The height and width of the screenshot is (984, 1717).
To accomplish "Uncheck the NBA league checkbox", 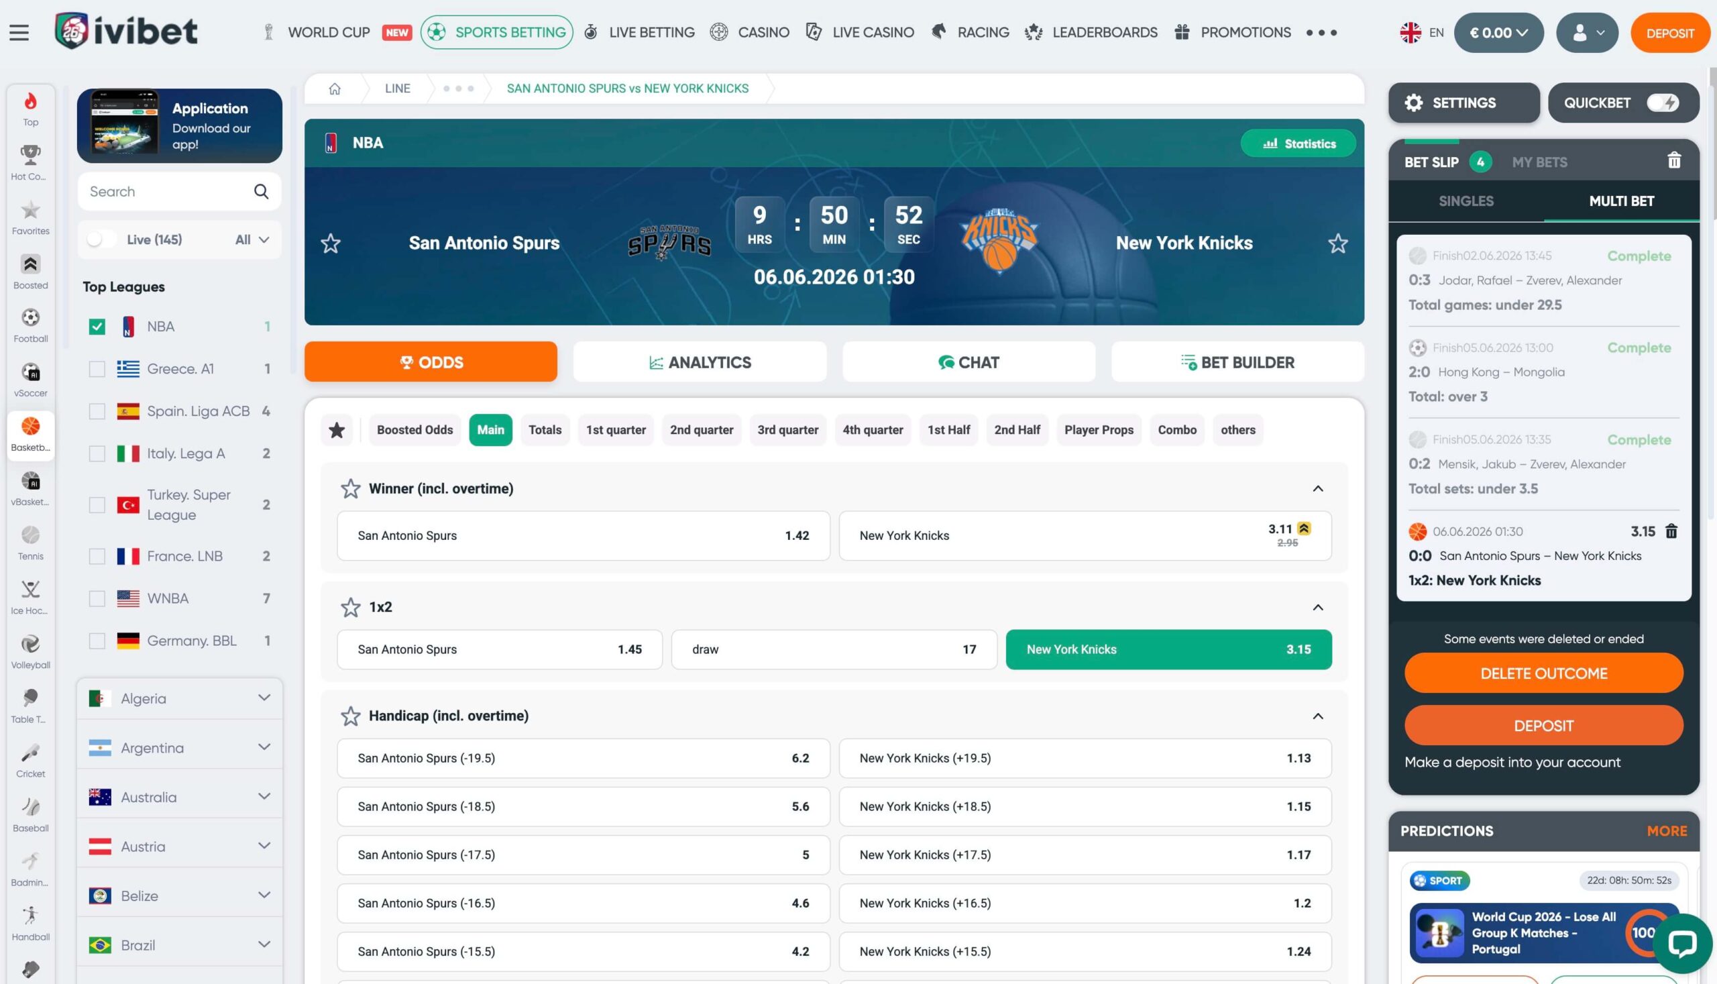I will [x=97, y=327].
